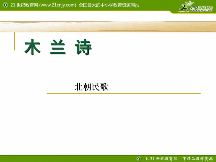Select the title text 木兰诗
This screenshot has height=162, width=216.
58,47
